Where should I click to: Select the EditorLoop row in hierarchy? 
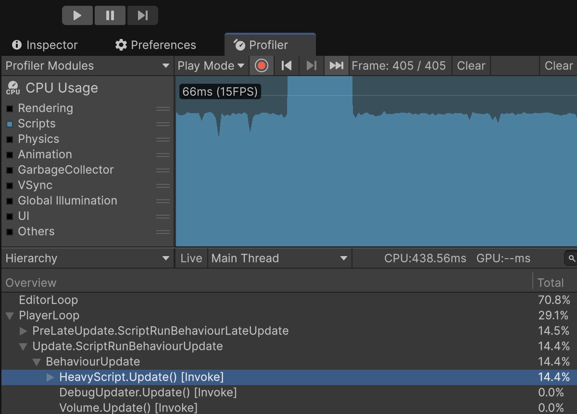click(x=48, y=300)
